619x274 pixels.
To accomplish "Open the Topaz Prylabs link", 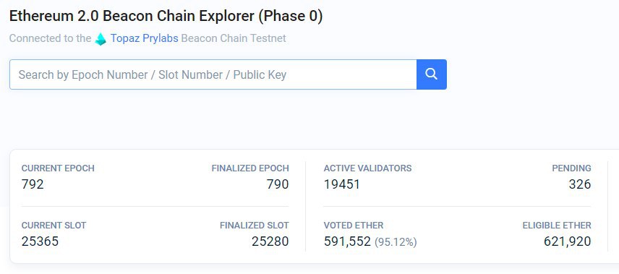I will pos(145,38).
